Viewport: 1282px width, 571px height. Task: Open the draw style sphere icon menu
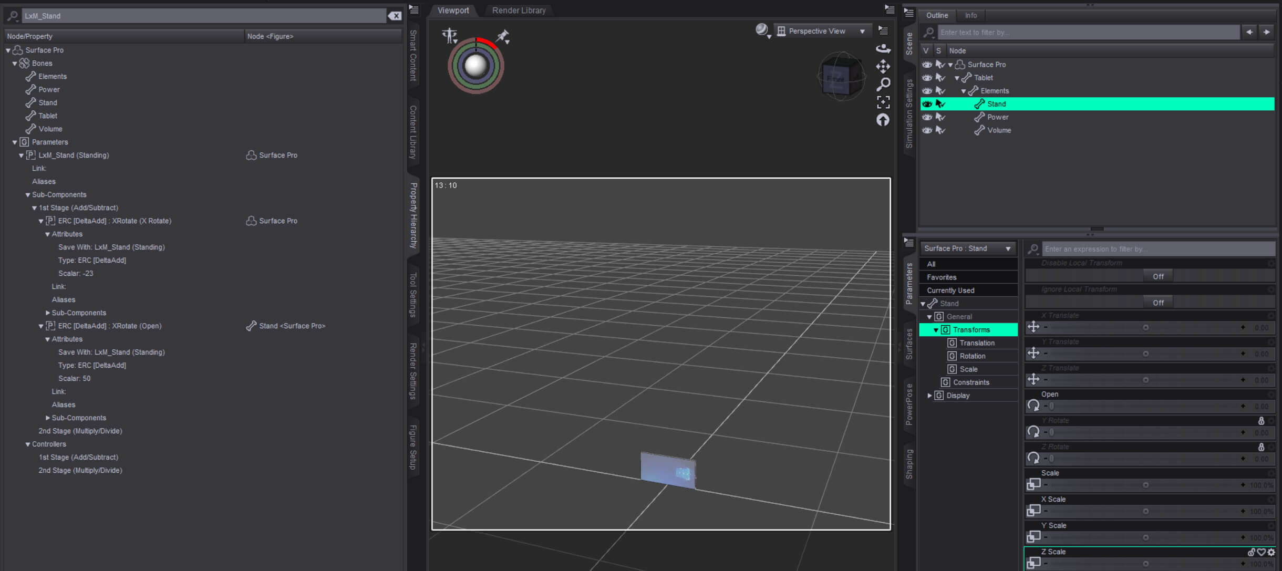click(x=762, y=30)
